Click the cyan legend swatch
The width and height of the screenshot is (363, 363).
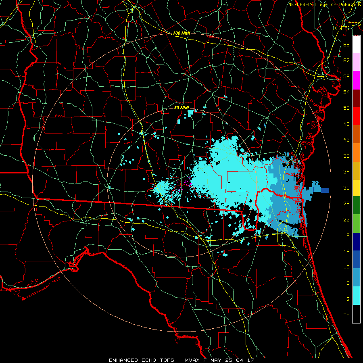[356, 296]
